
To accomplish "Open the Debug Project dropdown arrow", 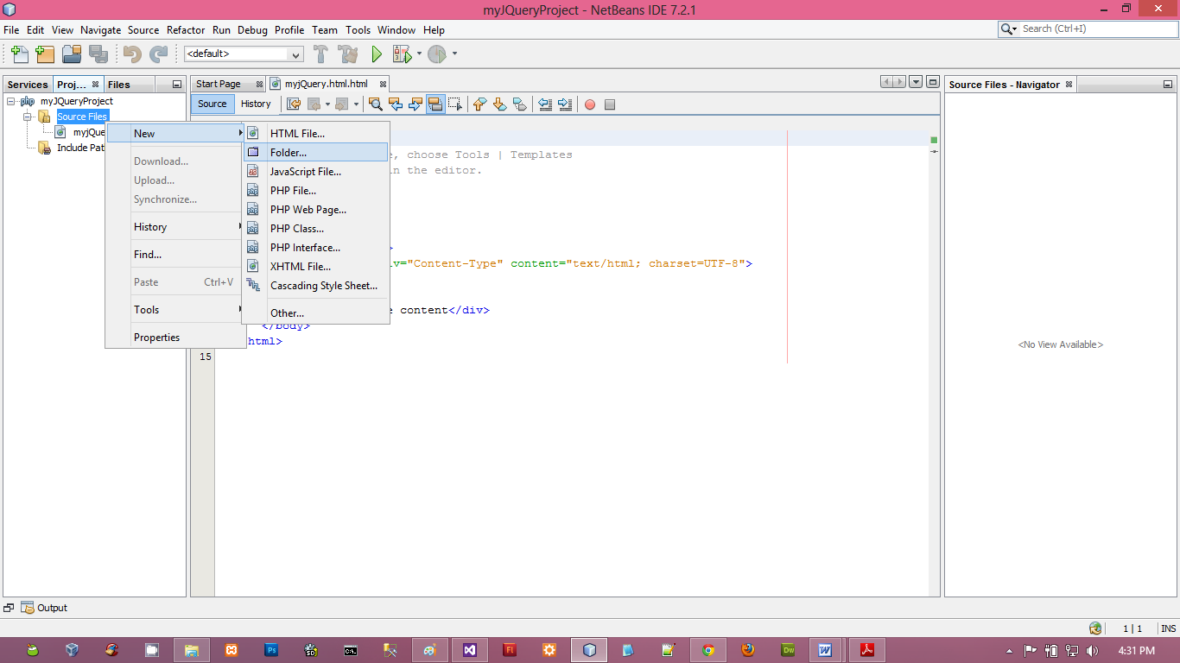I will [419, 54].
